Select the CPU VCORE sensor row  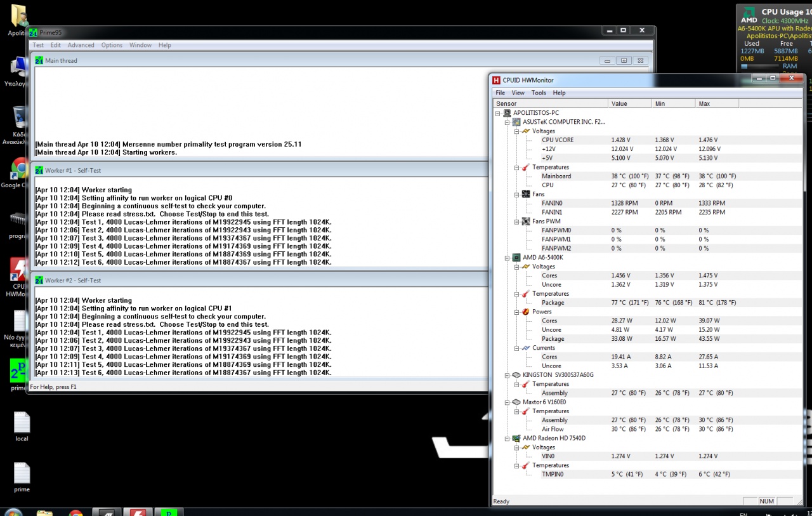coord(646,140)
